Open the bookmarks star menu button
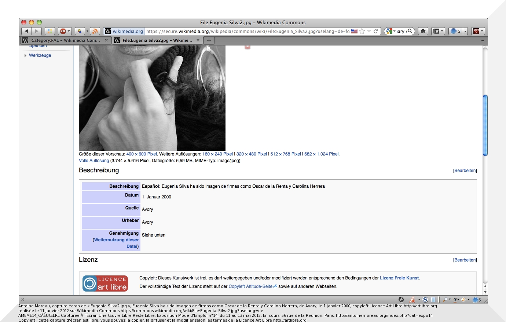 (438, 31)
